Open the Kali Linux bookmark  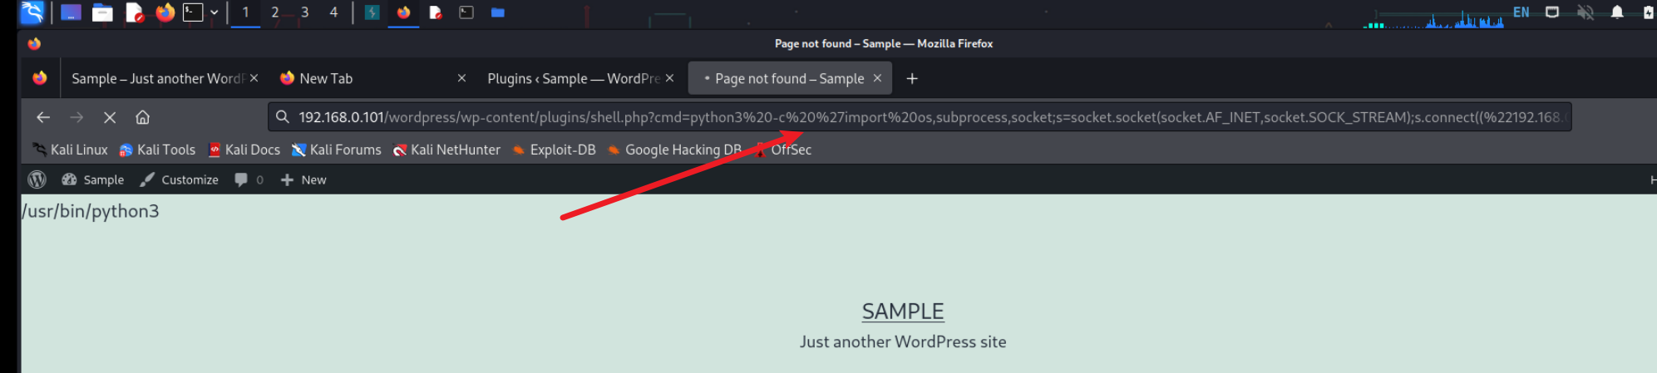[70, 150]
